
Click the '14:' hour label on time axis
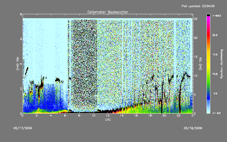point(122,116)
